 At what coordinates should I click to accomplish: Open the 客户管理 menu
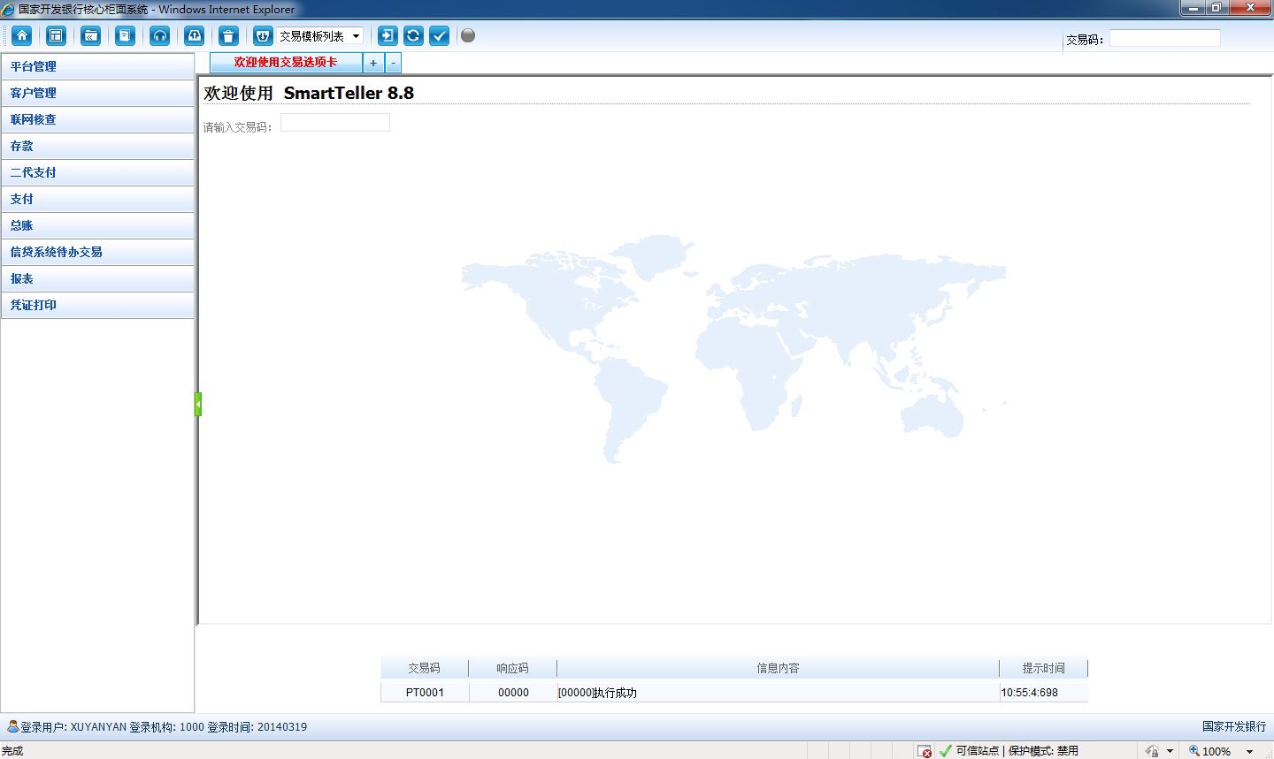click(97, 93)
